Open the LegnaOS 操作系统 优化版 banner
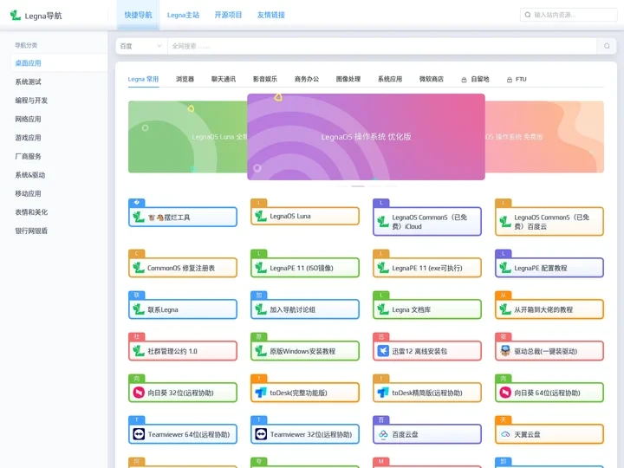This screenshot has width=624, height=468. tap(366, 137)
